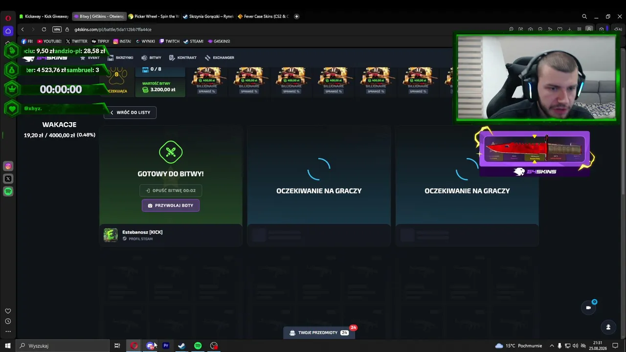Image resolution: width=626 pixels, height=352 pixels.
Task: Click the padlock site info icon
Action: (x=67, y=29)
